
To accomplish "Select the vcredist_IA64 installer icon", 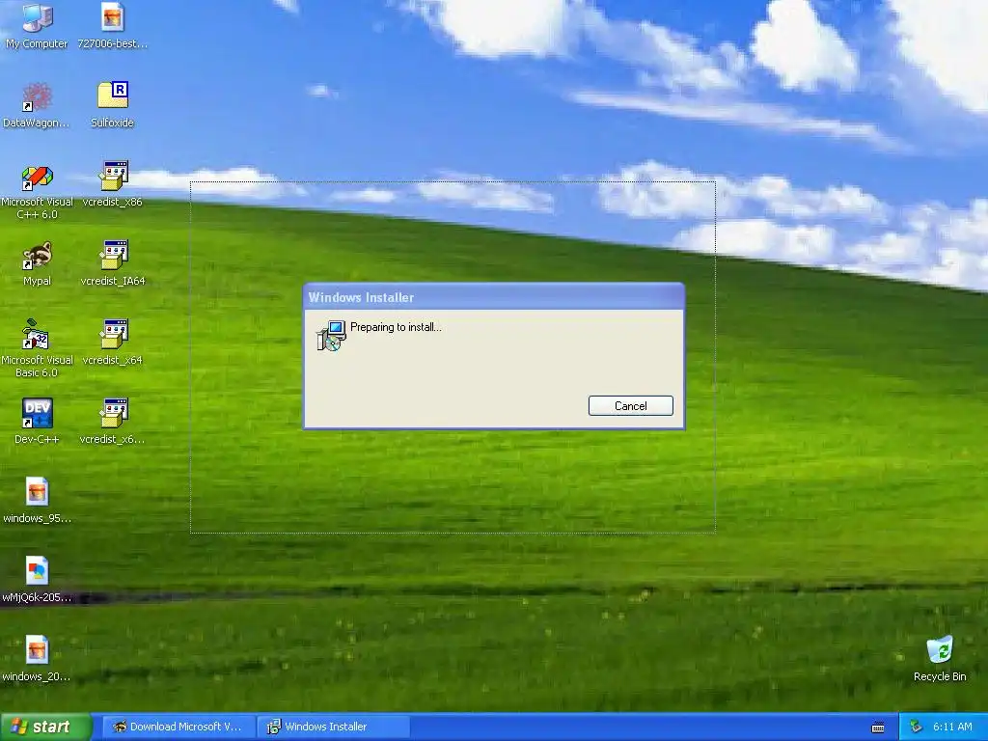I will (x=112, y=263).
